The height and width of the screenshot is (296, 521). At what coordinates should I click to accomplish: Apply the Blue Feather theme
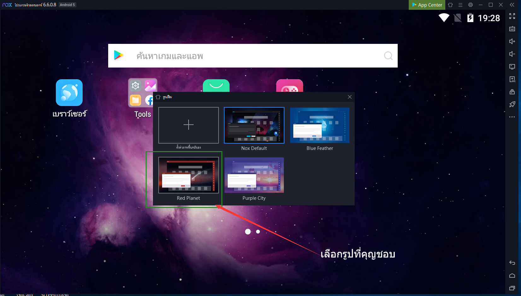[x=319, y=125]
